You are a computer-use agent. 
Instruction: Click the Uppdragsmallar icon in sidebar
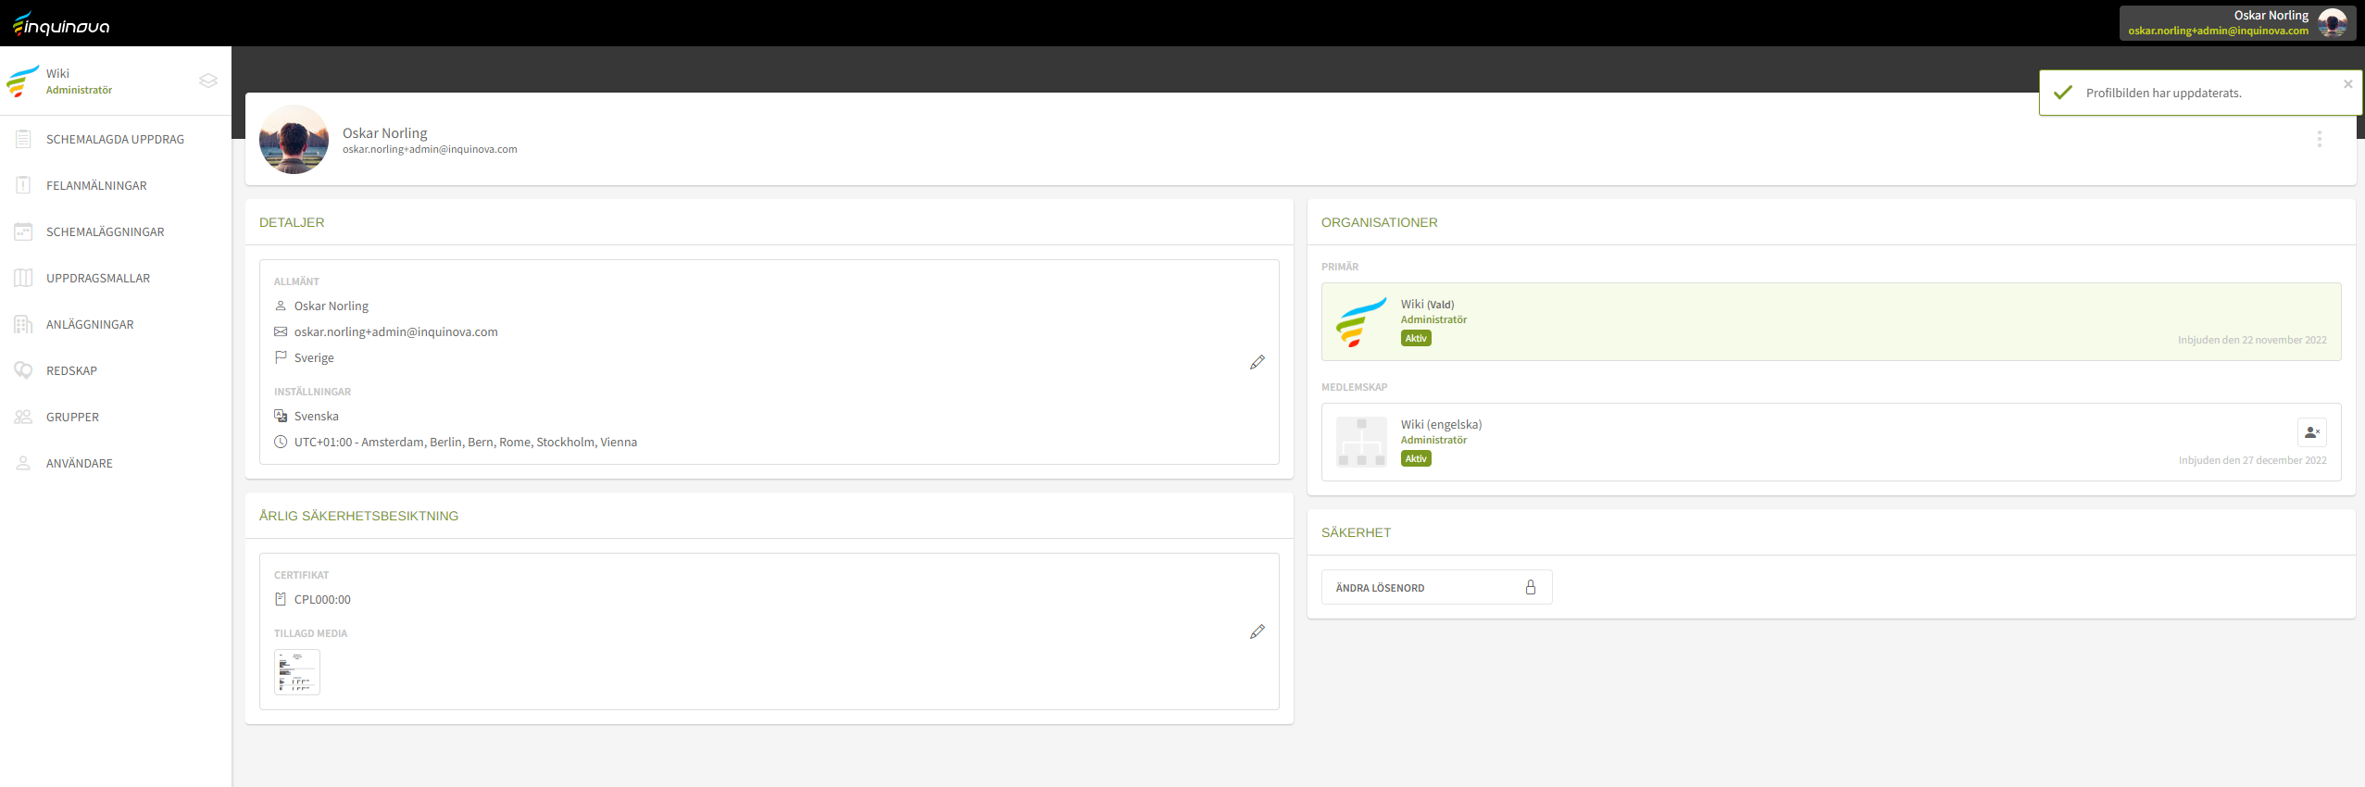click(23, 279)
